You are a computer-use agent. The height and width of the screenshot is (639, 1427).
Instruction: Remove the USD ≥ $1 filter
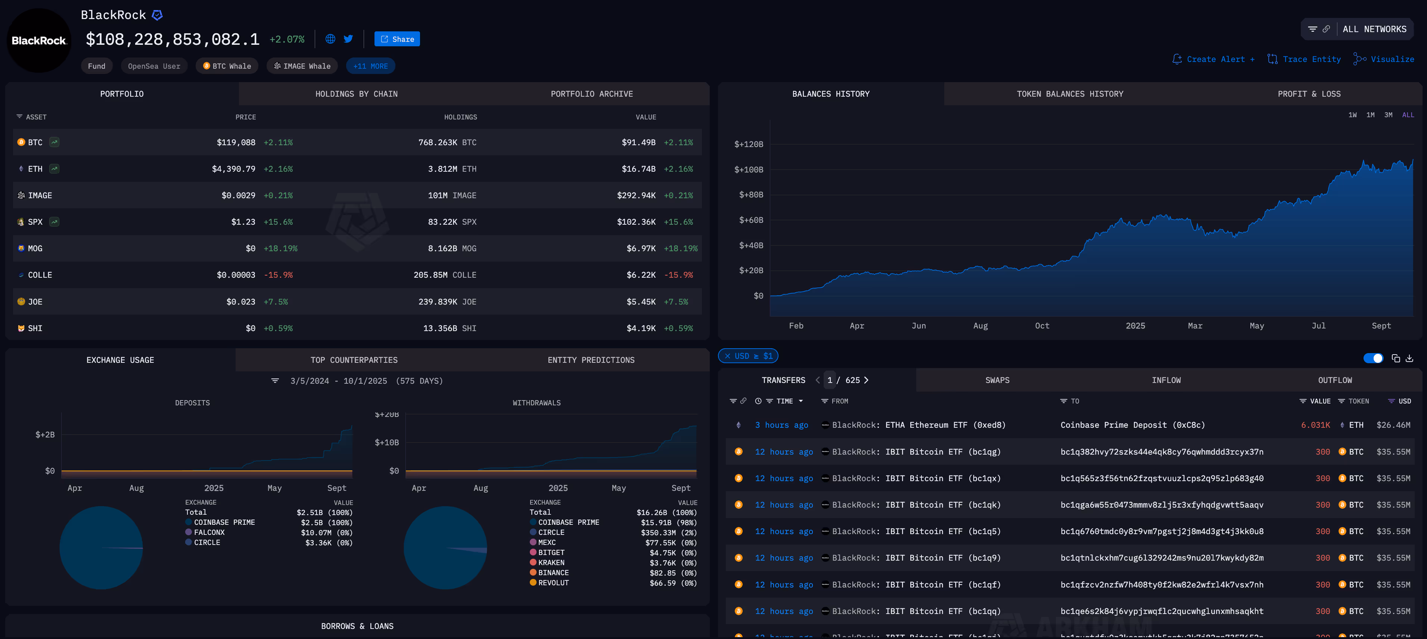(x=727, y=356)
